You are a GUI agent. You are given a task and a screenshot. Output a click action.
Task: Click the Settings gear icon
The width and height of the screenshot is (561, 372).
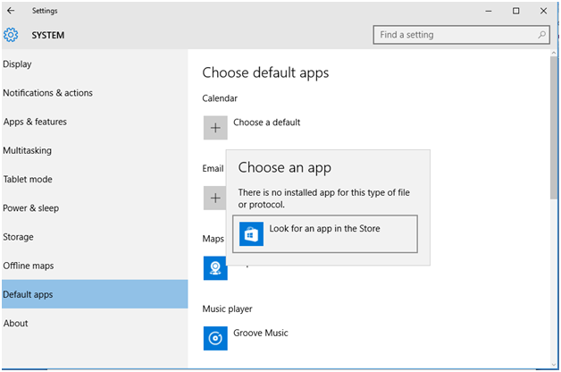click(x=11, y=36)
